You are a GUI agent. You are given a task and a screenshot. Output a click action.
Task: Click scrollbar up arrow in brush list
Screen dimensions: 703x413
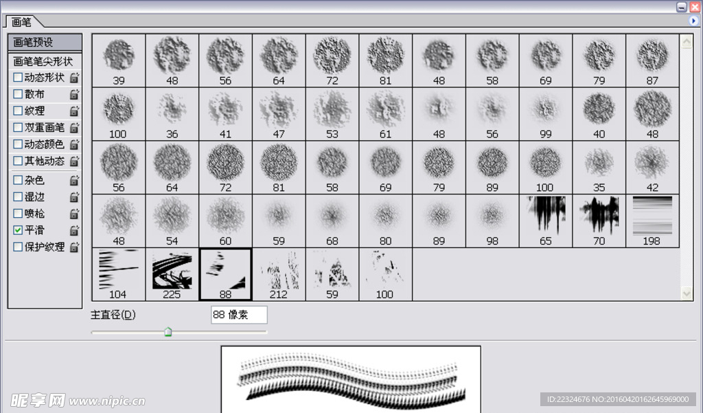686,42
